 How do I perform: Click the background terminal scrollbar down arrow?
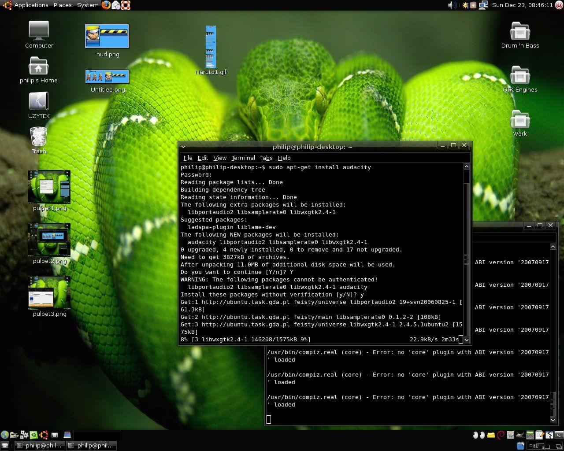[553, 420]
